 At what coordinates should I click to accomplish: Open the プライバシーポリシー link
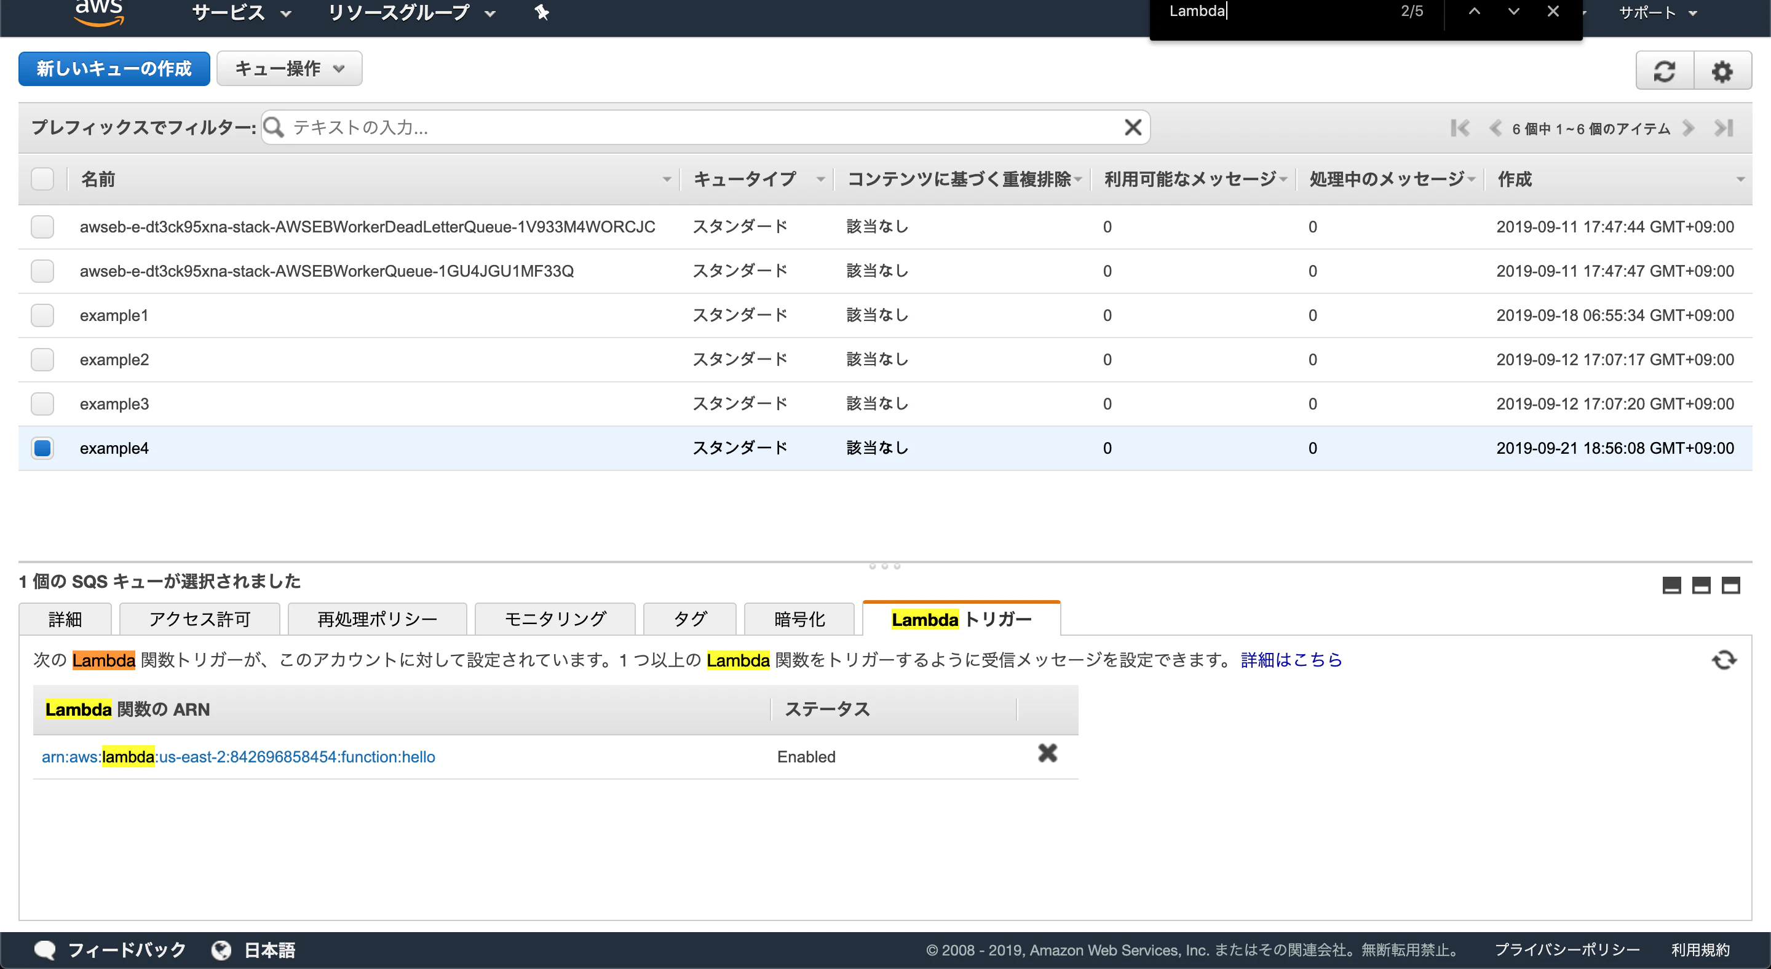1567,950
